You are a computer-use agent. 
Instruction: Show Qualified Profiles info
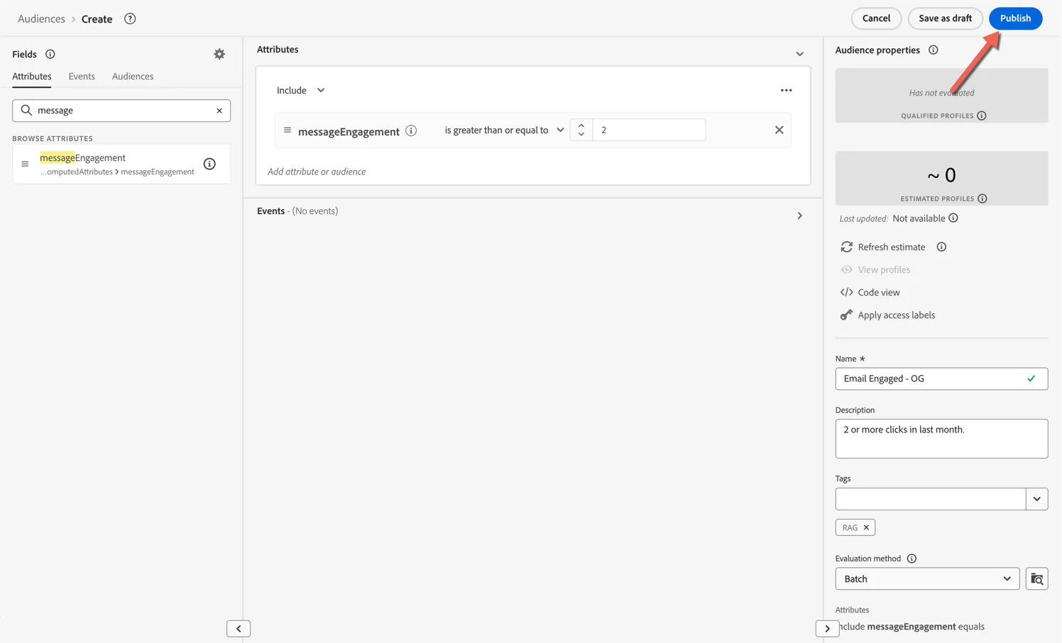982,116
